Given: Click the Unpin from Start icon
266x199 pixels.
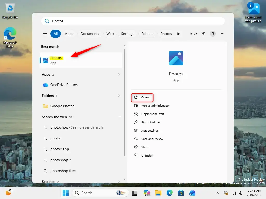Looking at the screenshot, I should (x=136, y=114).
